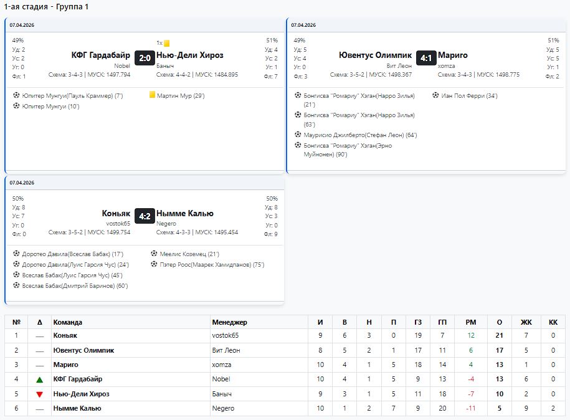Click the green up arrow in КФГ Гардабайр row
This screenshot has height=420, width=570.
tap(40, 379)
